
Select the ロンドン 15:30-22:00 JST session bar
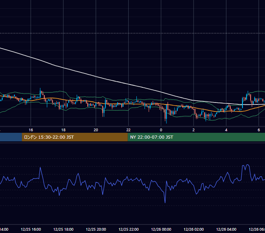[75, 137]
